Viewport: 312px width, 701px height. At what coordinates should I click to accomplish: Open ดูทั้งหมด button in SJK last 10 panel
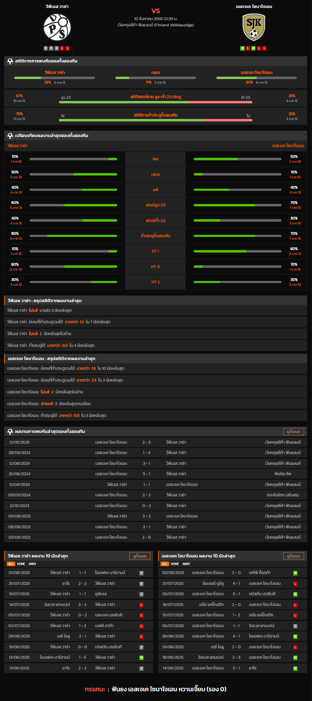[294, 556]
